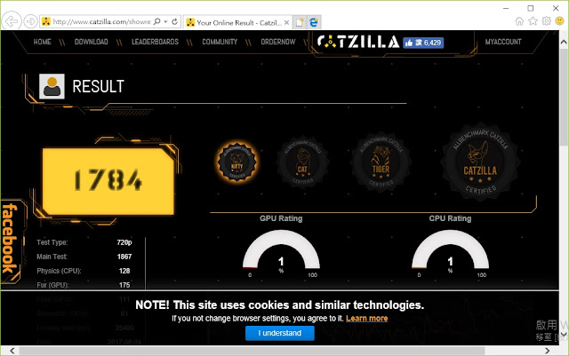
Task: Click the Cat certified badge
Action: [x=302, y=162]
